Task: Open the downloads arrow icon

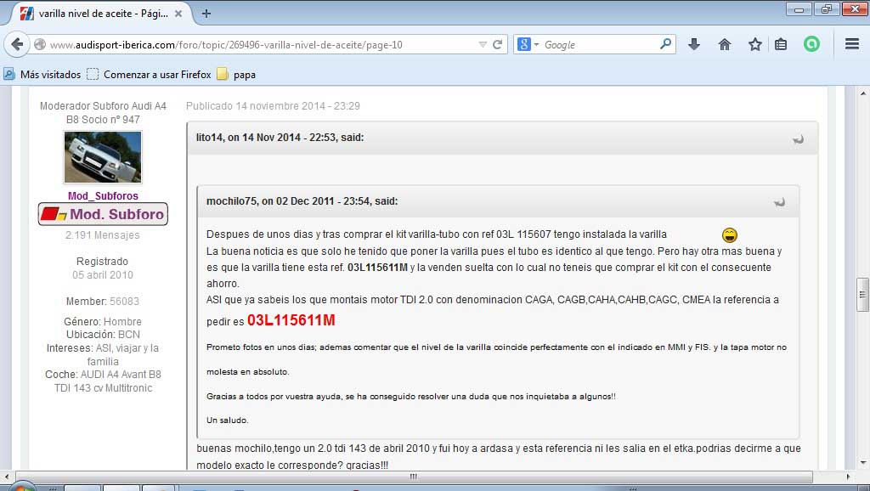Action: coord(694,44)
